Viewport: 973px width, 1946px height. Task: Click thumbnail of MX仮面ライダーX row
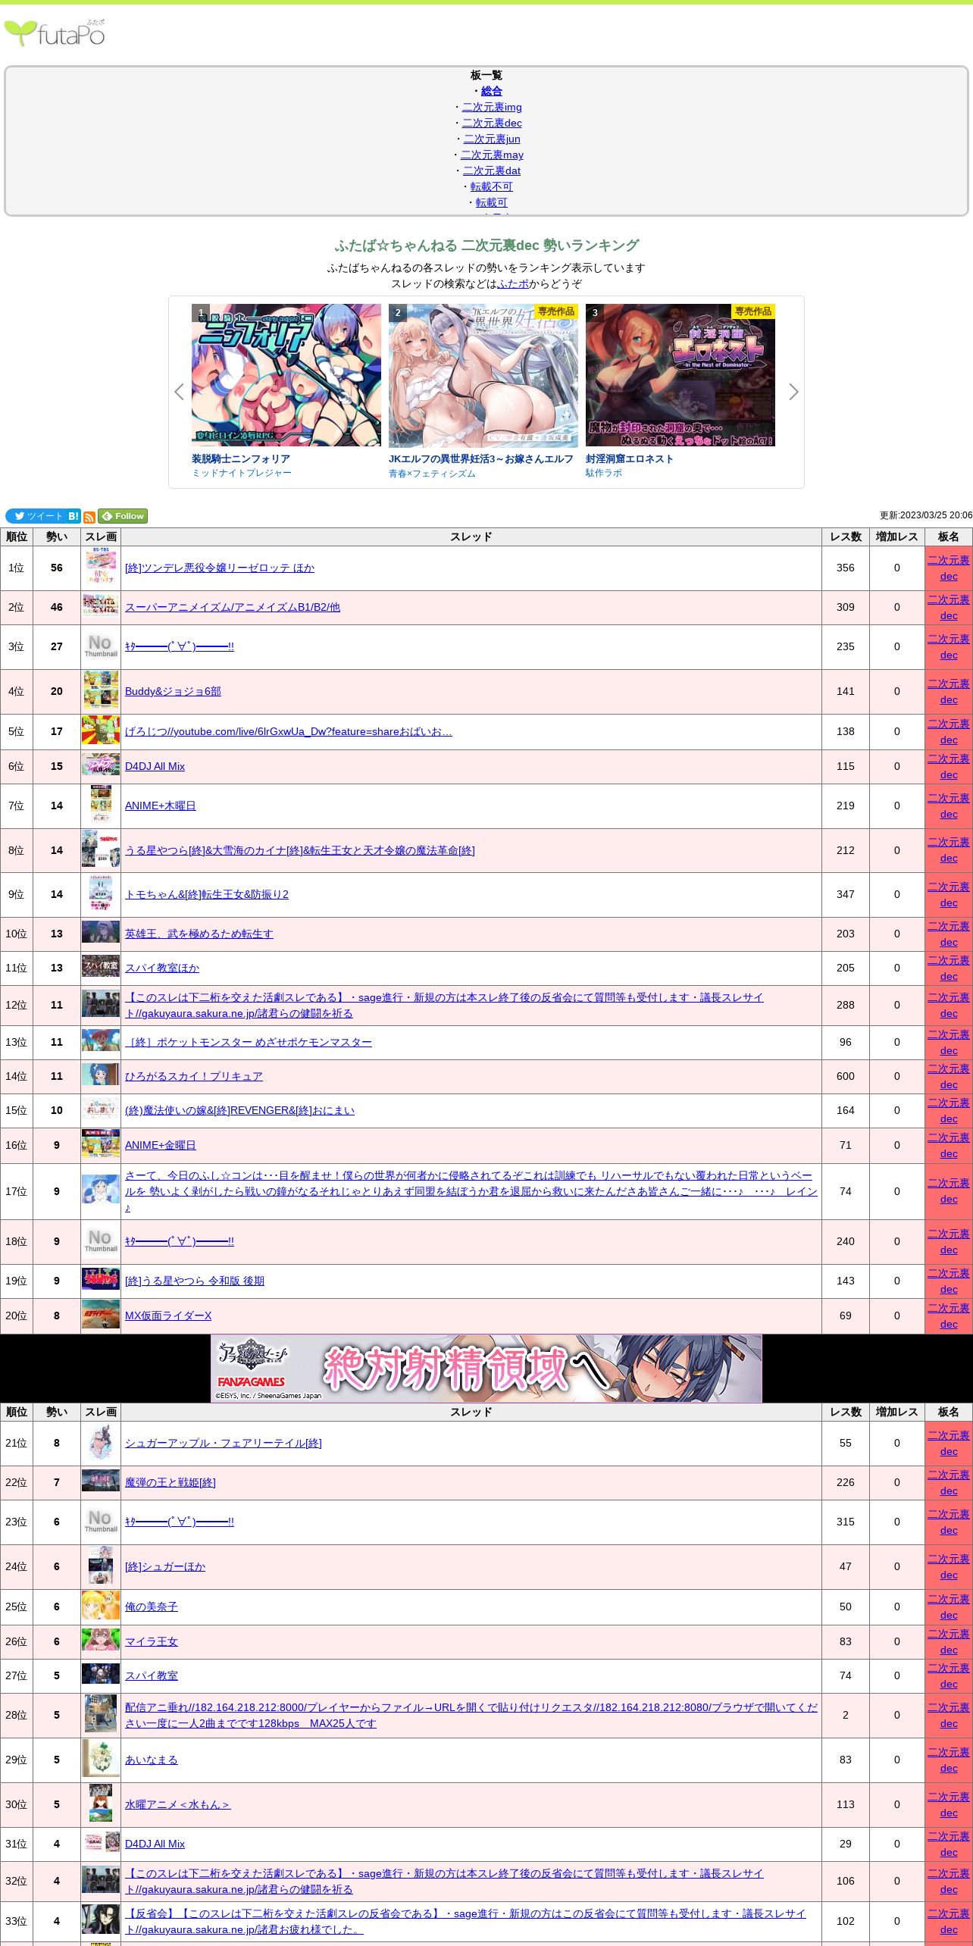(101, 1316)
